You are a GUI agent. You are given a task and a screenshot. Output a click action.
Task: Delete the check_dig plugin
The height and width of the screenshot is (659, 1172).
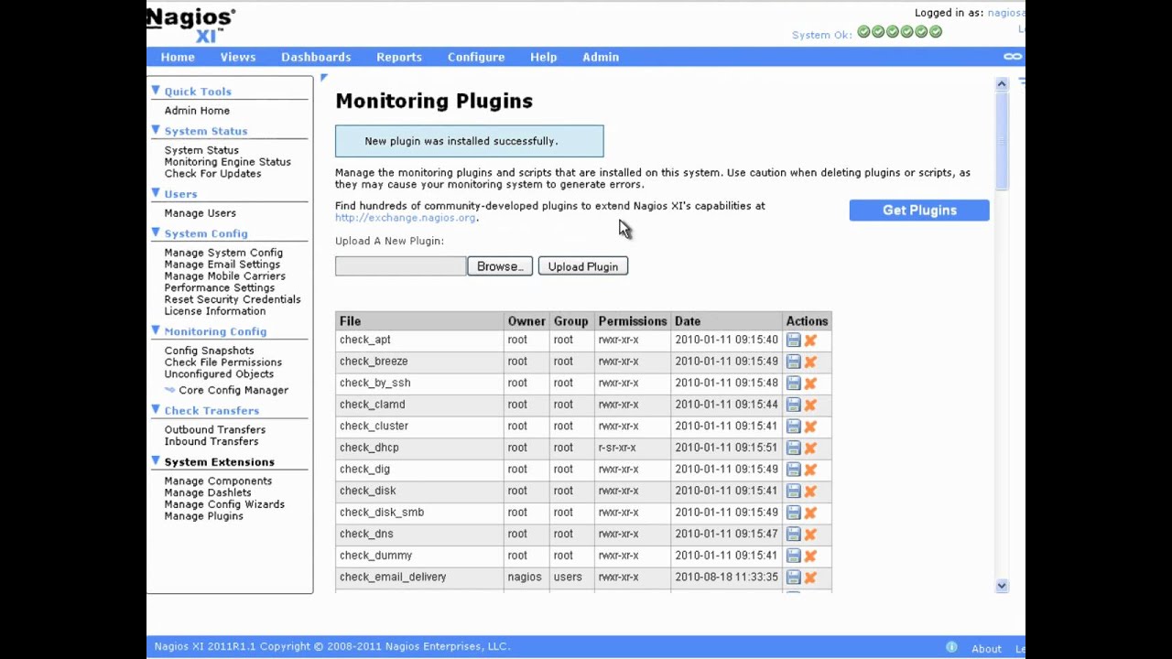[810, 470]
